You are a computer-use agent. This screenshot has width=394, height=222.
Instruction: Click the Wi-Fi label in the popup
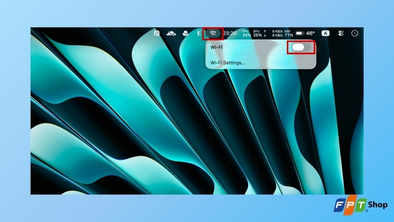[216, 47]
